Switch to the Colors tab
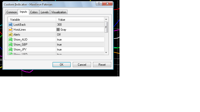Viewport: 200px width, 112px height. (x=34, y=12)
